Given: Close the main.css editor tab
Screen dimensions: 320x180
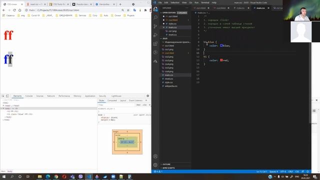Looking at the screenshot, I should (x=268, y=8).
